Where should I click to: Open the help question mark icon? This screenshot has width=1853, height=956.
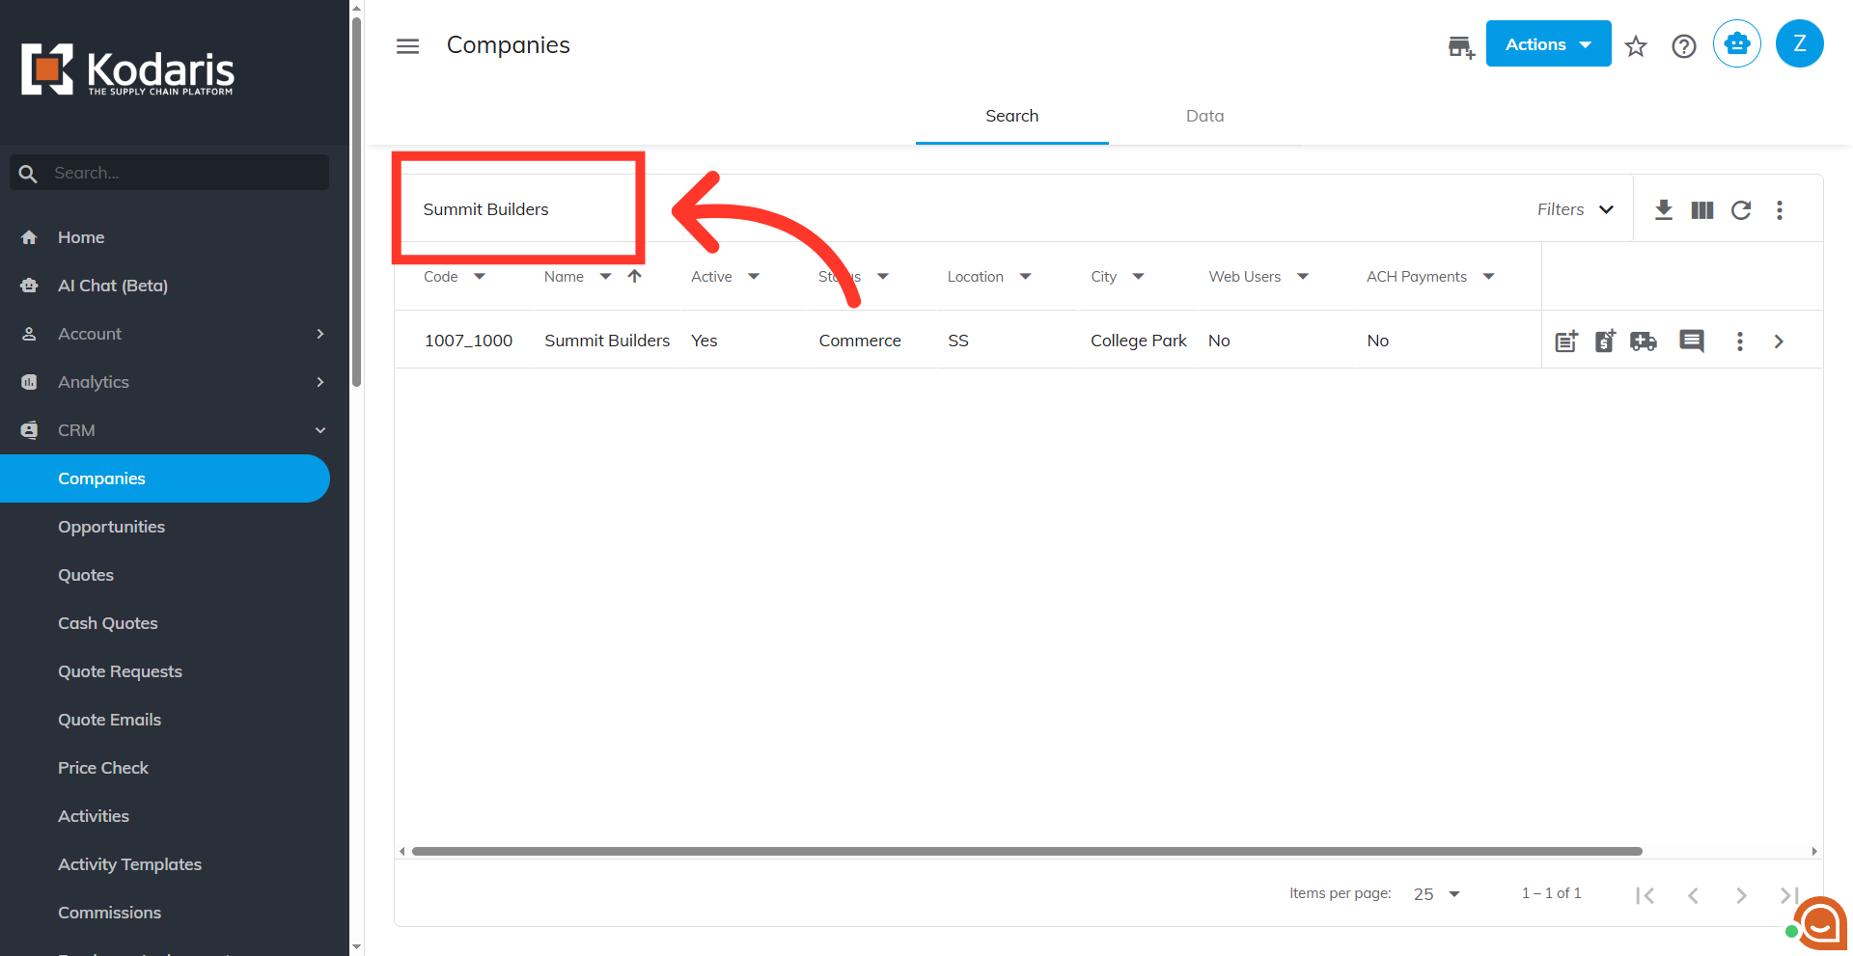pyautogui.click(x=1683, y=46)
